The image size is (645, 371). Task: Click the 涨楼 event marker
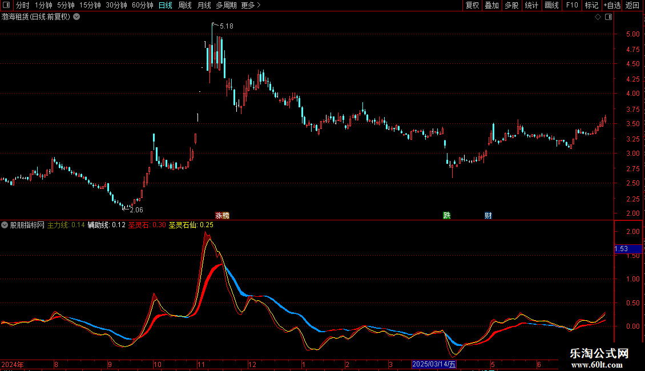pos(222,216)
